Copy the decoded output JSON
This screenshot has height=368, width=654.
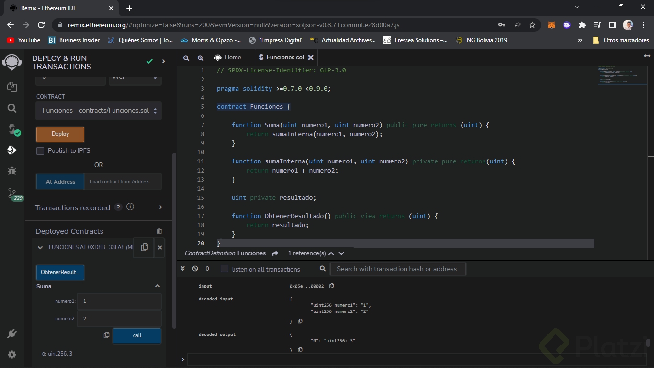[300, 350]
